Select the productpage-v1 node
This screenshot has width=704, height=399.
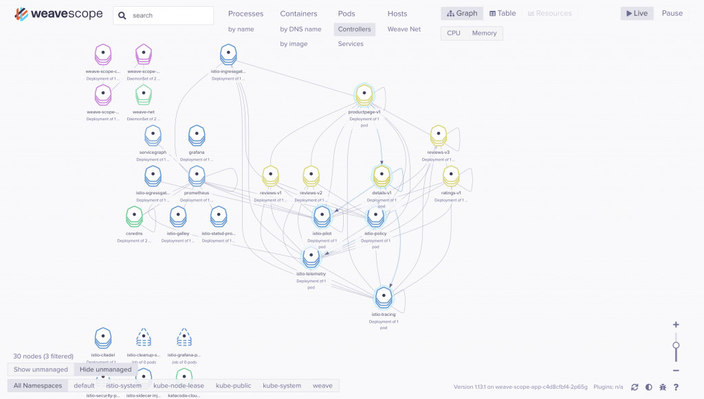tap(364, 95)
